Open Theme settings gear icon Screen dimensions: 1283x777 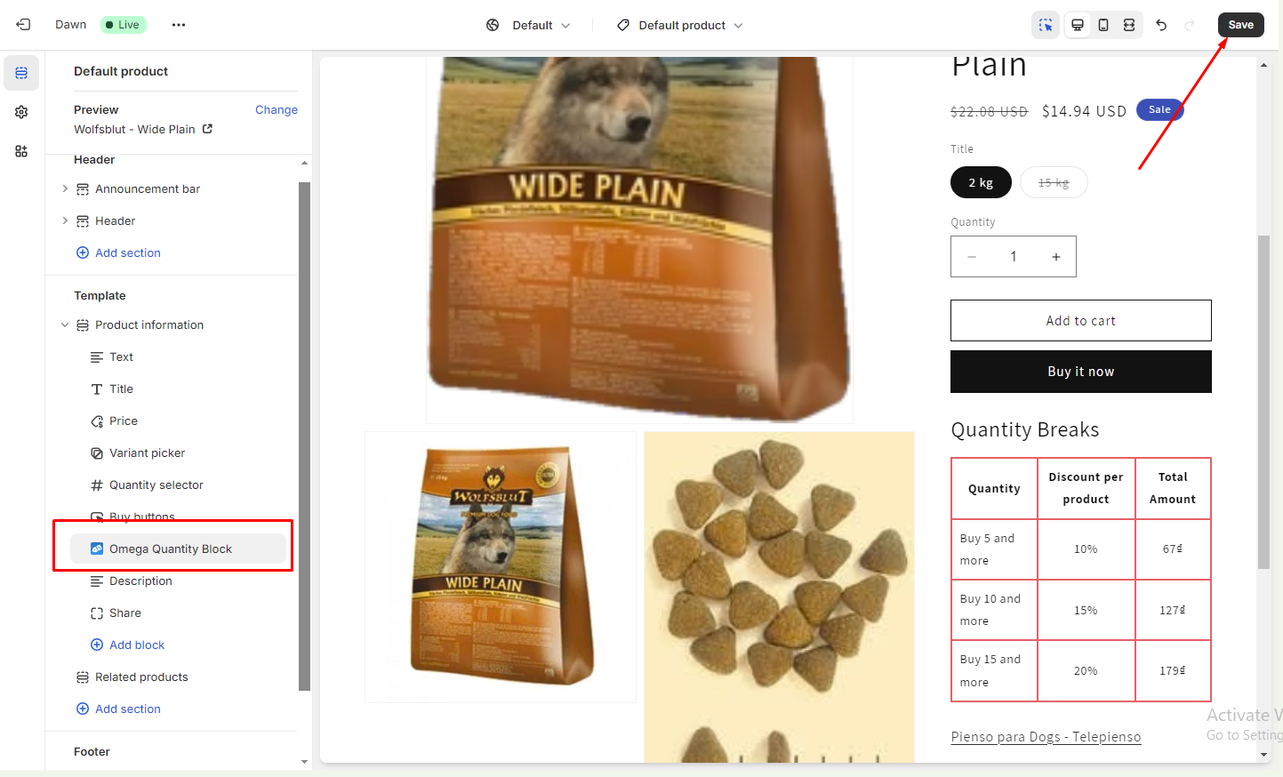click(21, 112)
